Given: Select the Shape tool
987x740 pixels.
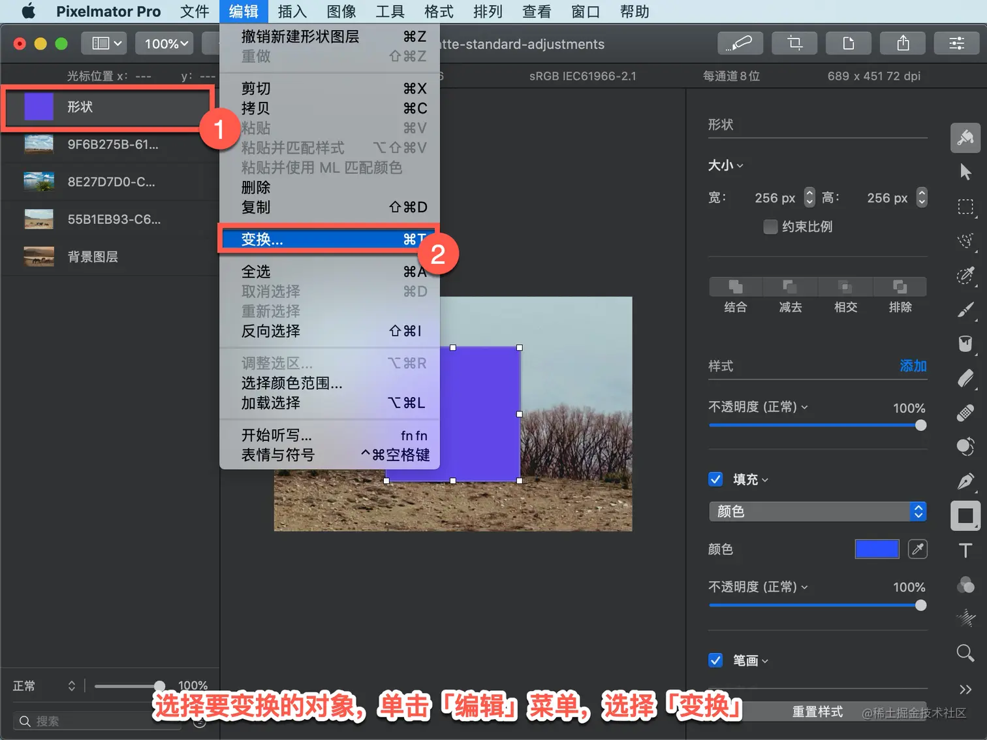Looking at the screenshot, I should pyautogui.click(x=965, y=516).
